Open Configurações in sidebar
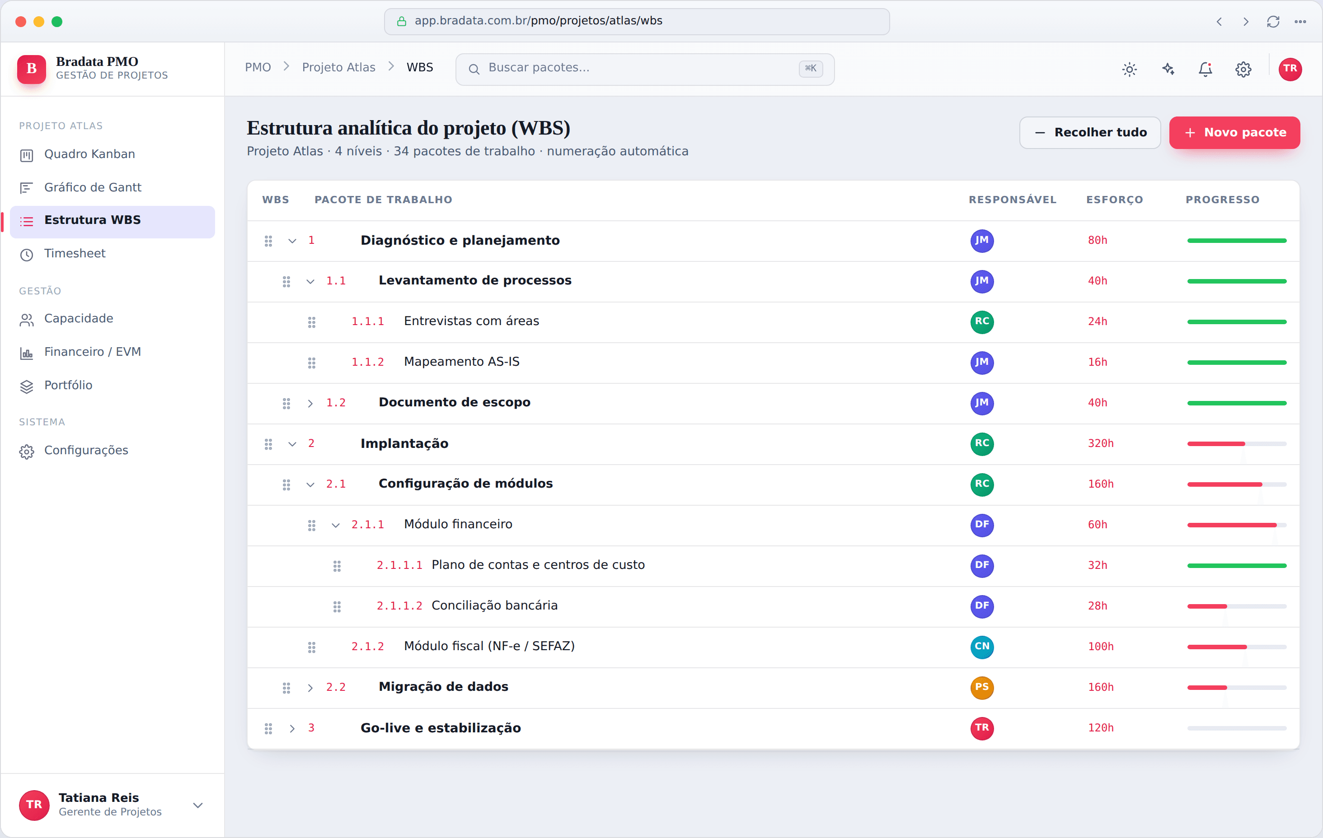The image size is (1323, 838). (113, 451)
